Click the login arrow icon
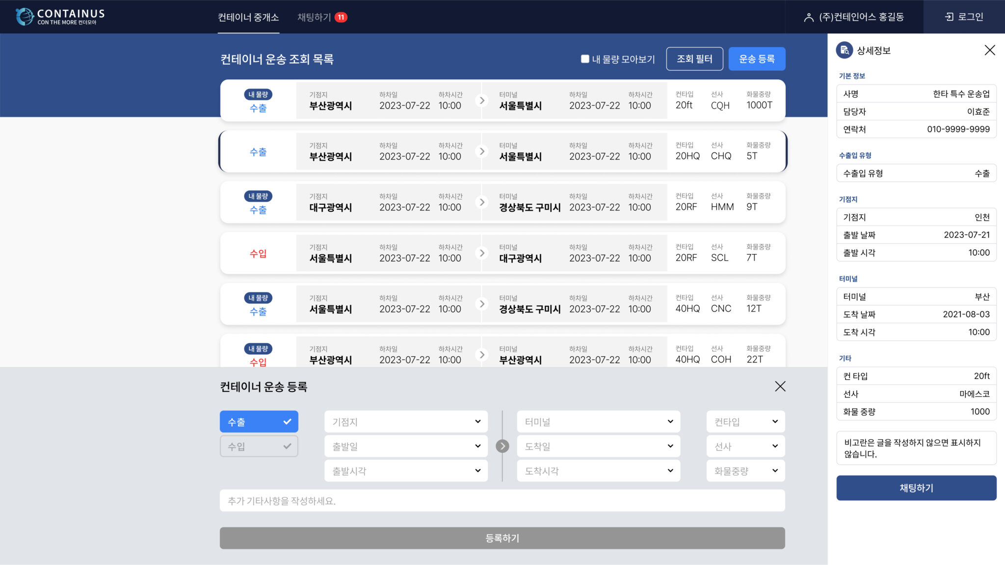The height and width of the screenshot is (565, 1005). (949, 17)
